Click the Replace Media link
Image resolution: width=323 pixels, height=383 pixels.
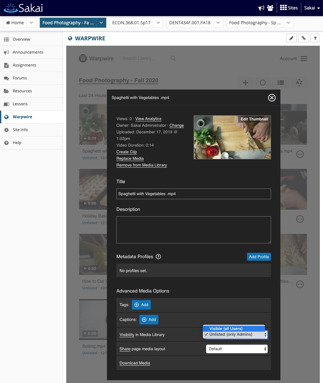[x=130, y=159]
